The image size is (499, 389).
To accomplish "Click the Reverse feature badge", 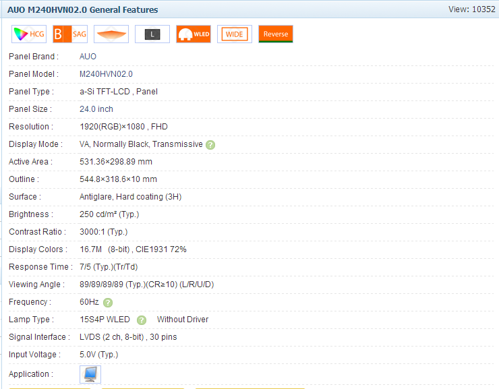I will 276,34.
